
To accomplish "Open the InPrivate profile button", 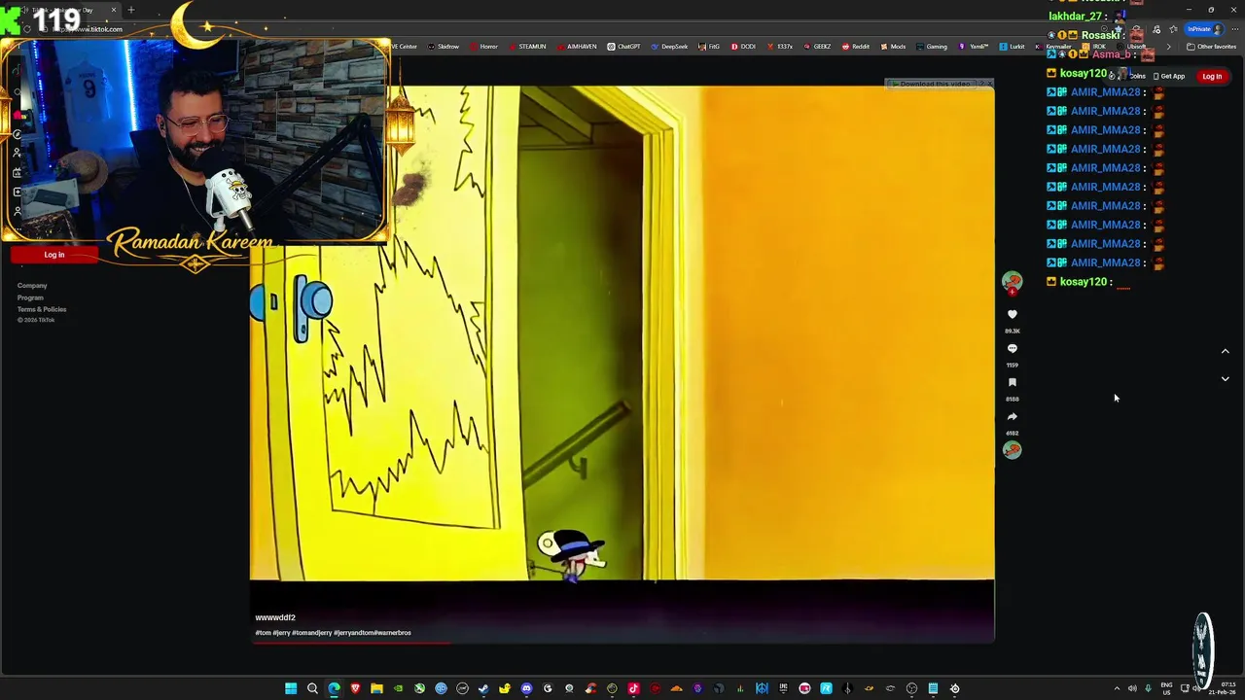I will [1203, 29].
